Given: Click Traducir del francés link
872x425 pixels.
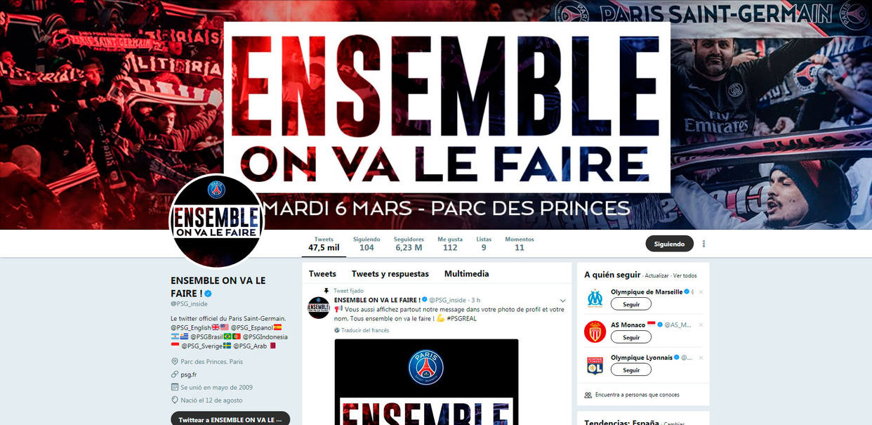Looking at the screenshot, I should [362, 330].
